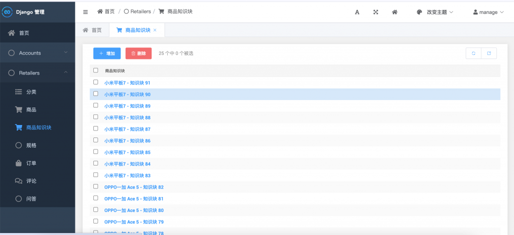Open link 小米平板7 - 知识块 84

pyautogui.click(x=127, y=164)
